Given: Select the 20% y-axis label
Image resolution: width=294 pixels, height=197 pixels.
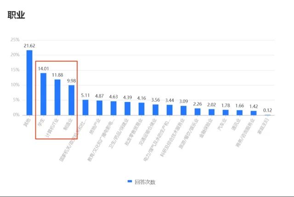Looking at the screenshot, I should tap(15, 55).
